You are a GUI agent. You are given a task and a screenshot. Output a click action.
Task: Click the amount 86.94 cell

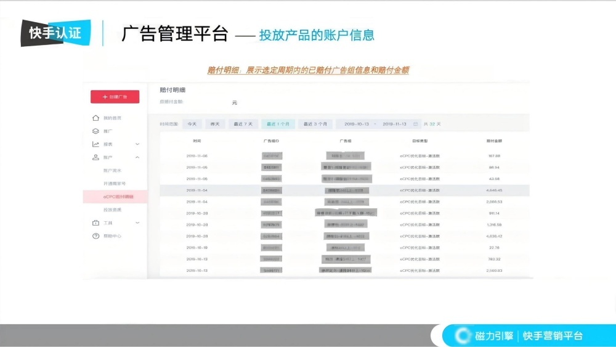tap(494, 168)
